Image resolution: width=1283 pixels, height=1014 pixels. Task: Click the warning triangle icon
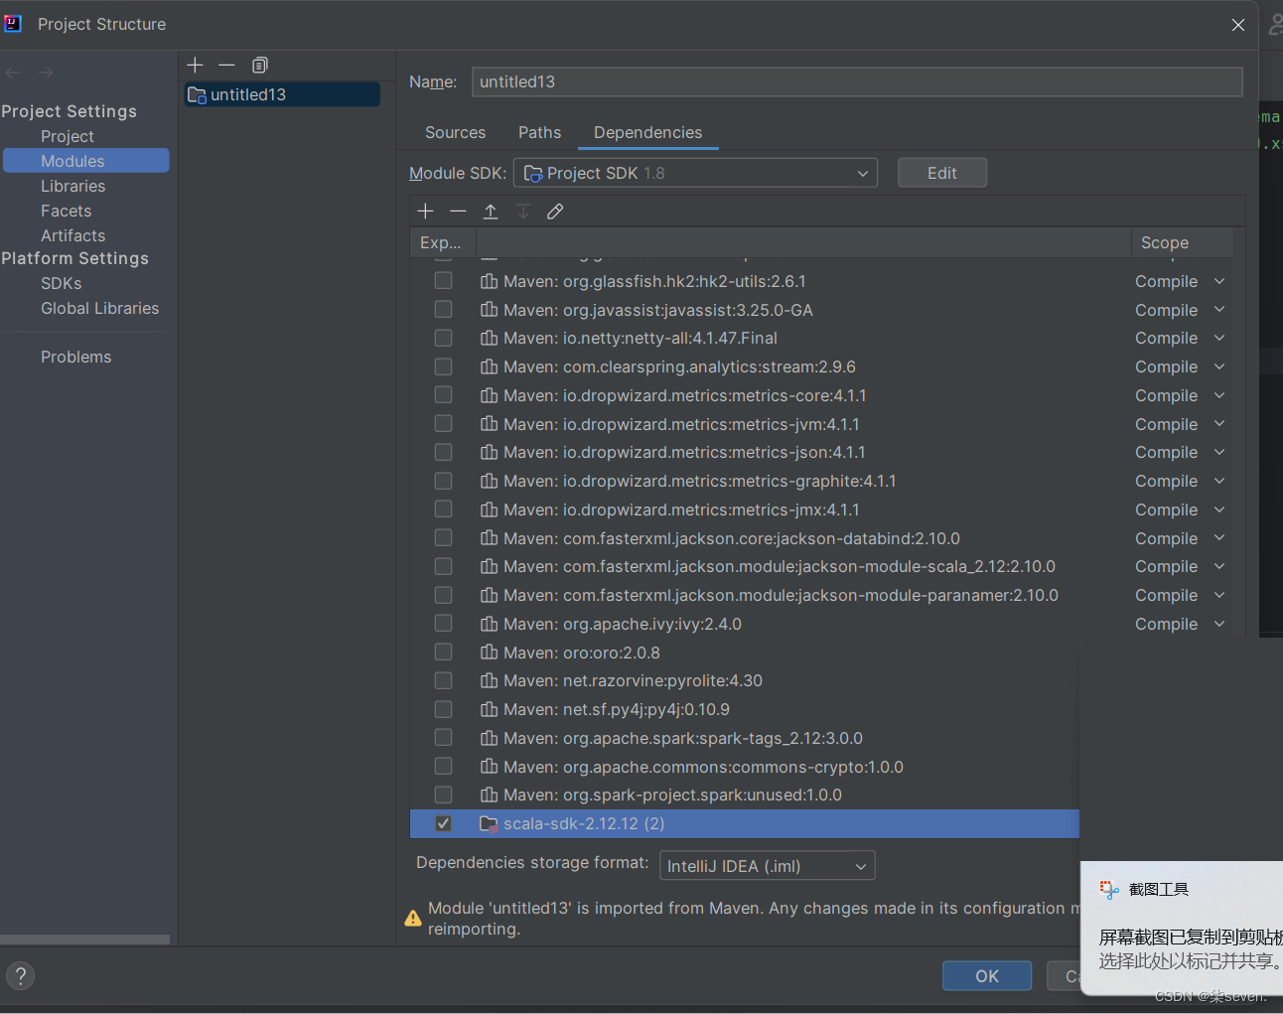click(x=413, y=919)
